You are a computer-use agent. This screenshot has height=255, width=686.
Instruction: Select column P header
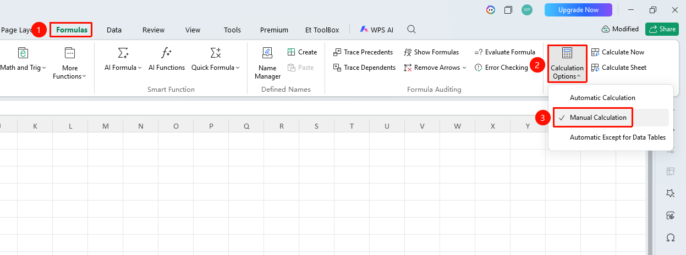211,126
